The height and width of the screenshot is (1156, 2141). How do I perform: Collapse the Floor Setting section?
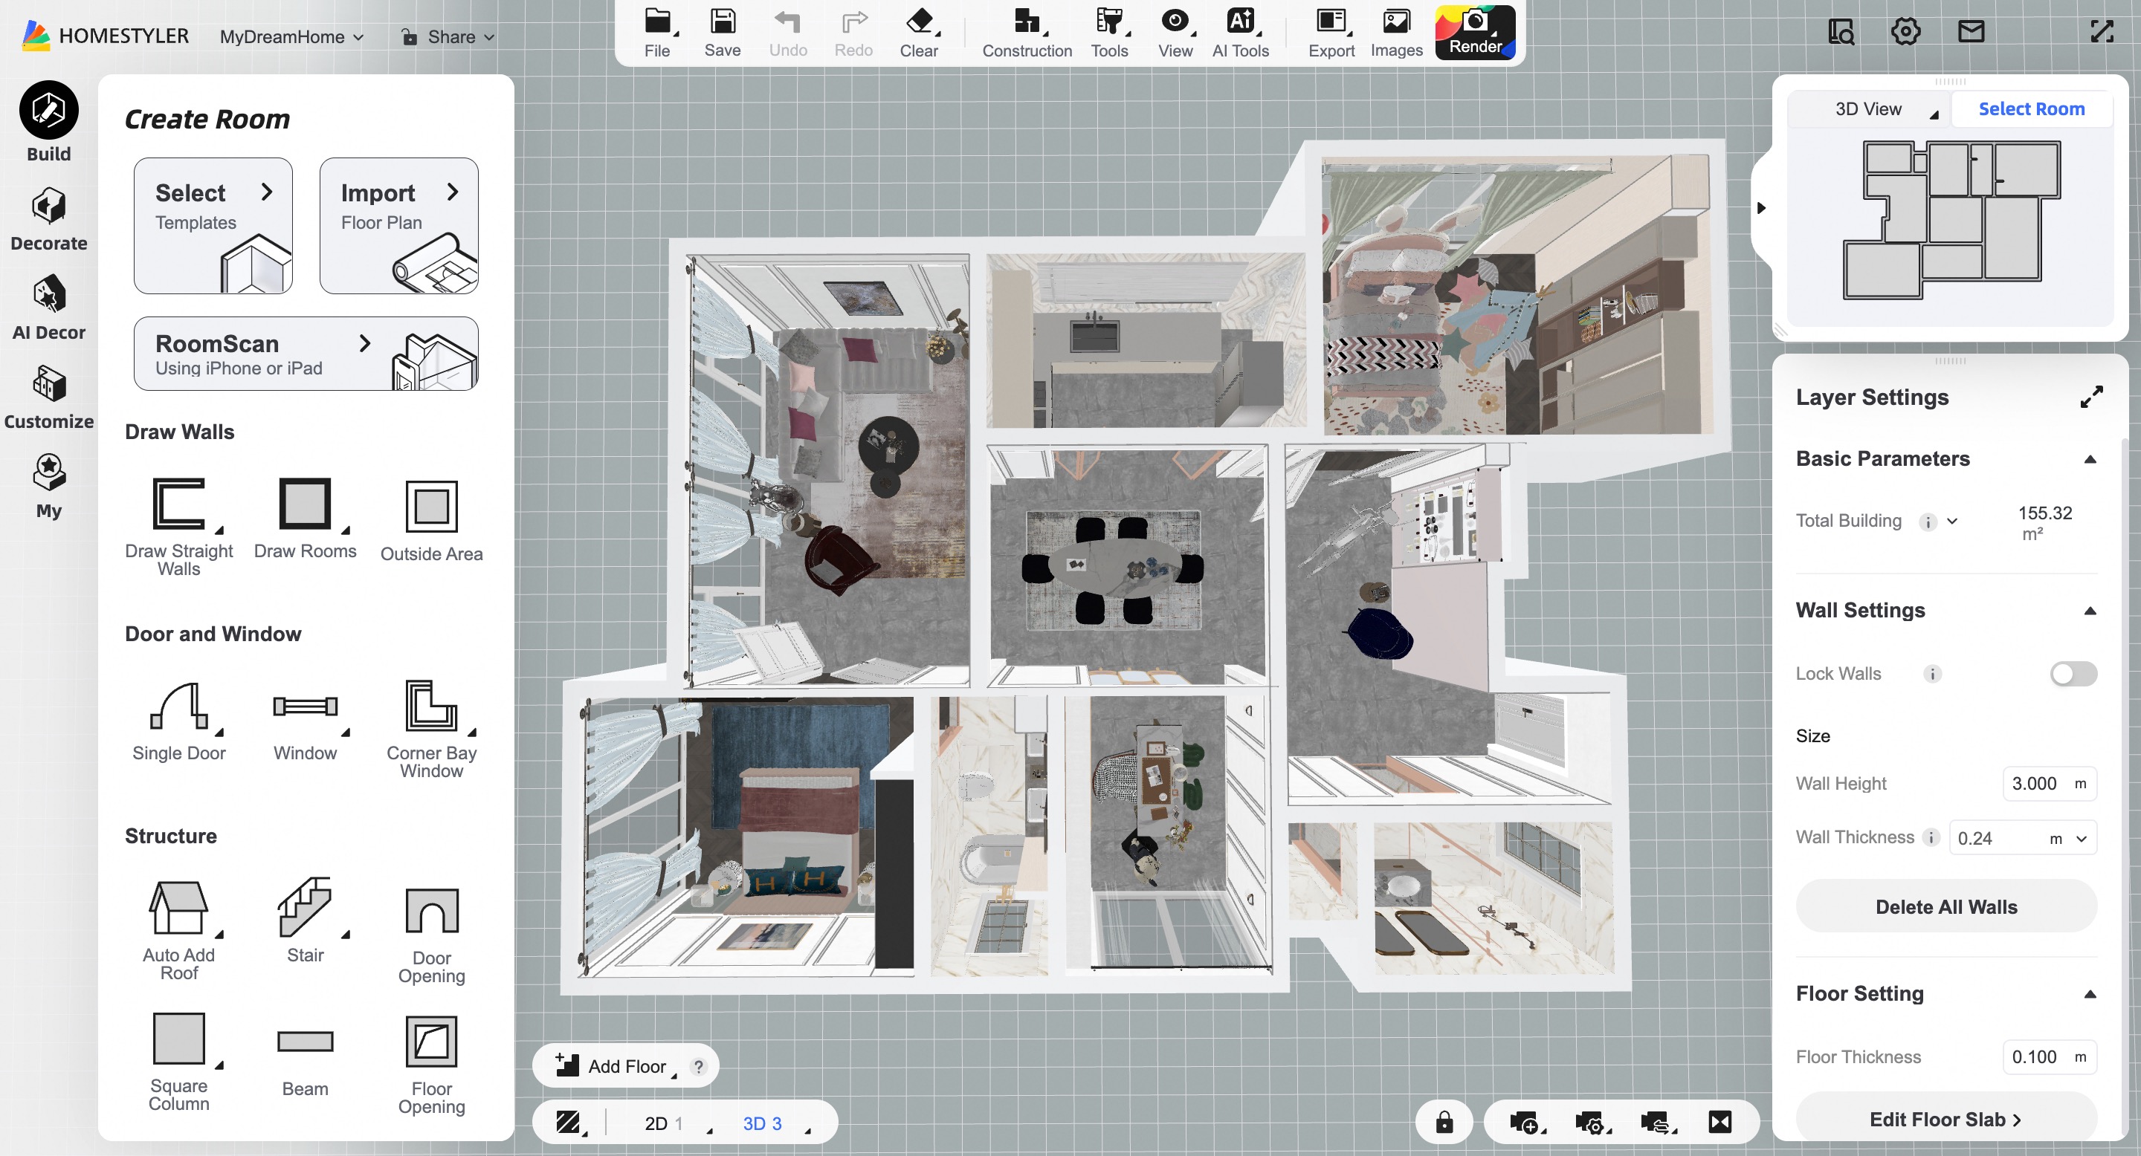point(2090,994)
